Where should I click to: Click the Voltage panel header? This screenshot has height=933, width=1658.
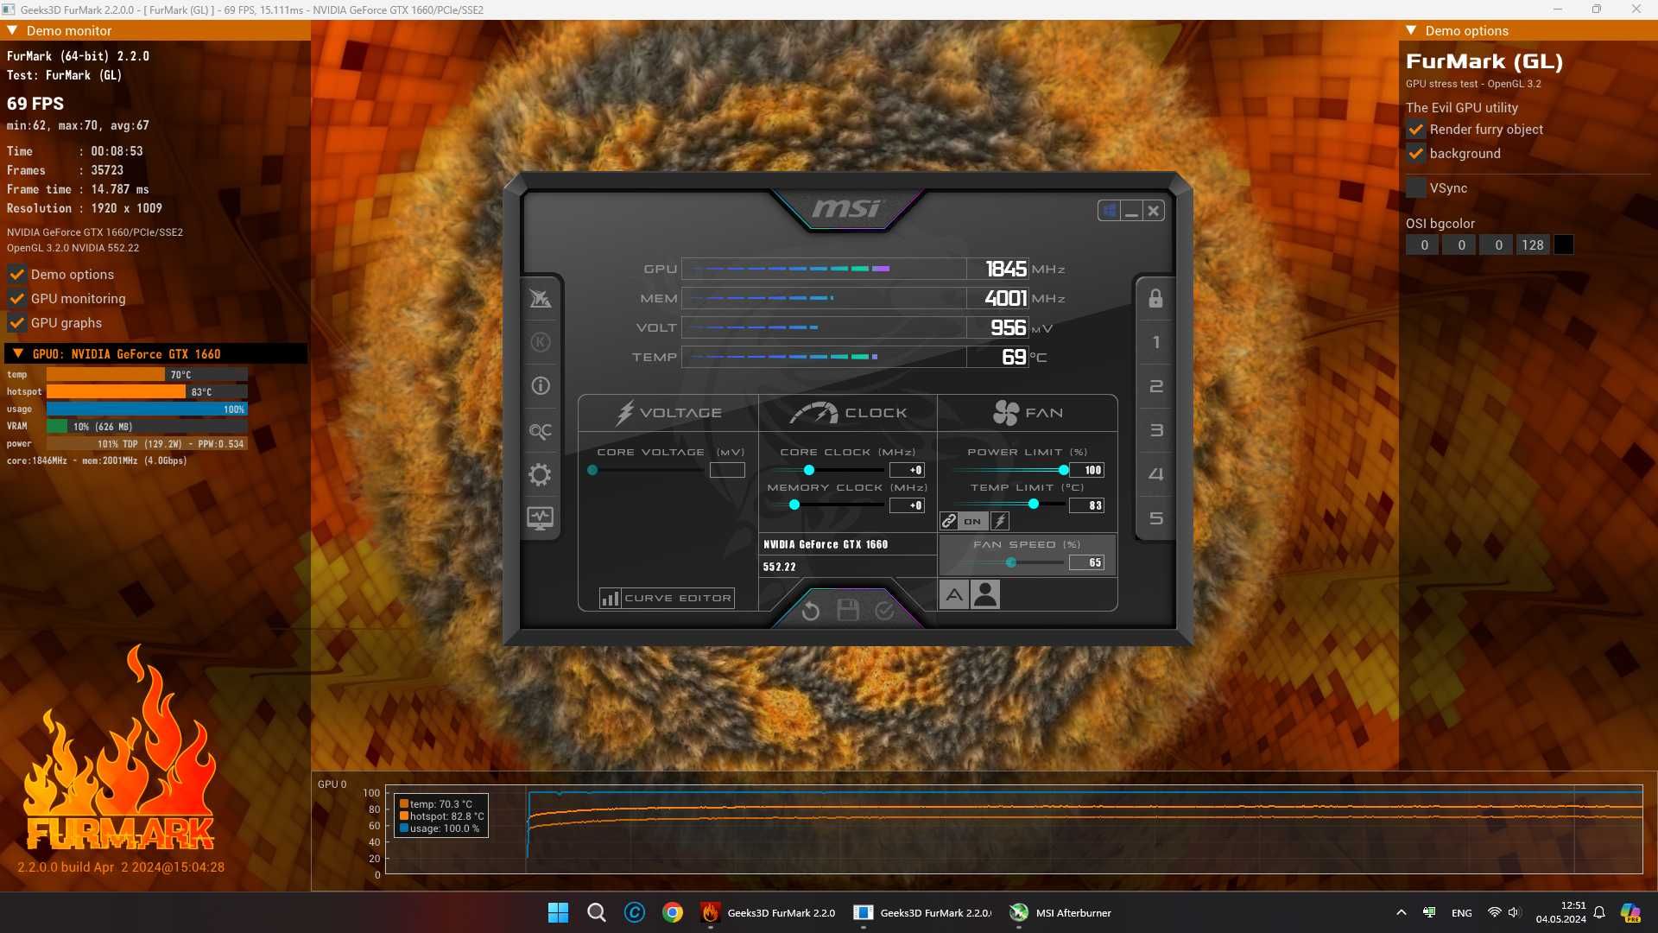click(x=668, y=413)
